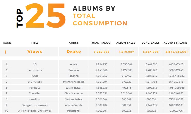Click the Blurryface album title
This screenshot has height=114, width=191.
pyautogui.click(x=35, y=82)
